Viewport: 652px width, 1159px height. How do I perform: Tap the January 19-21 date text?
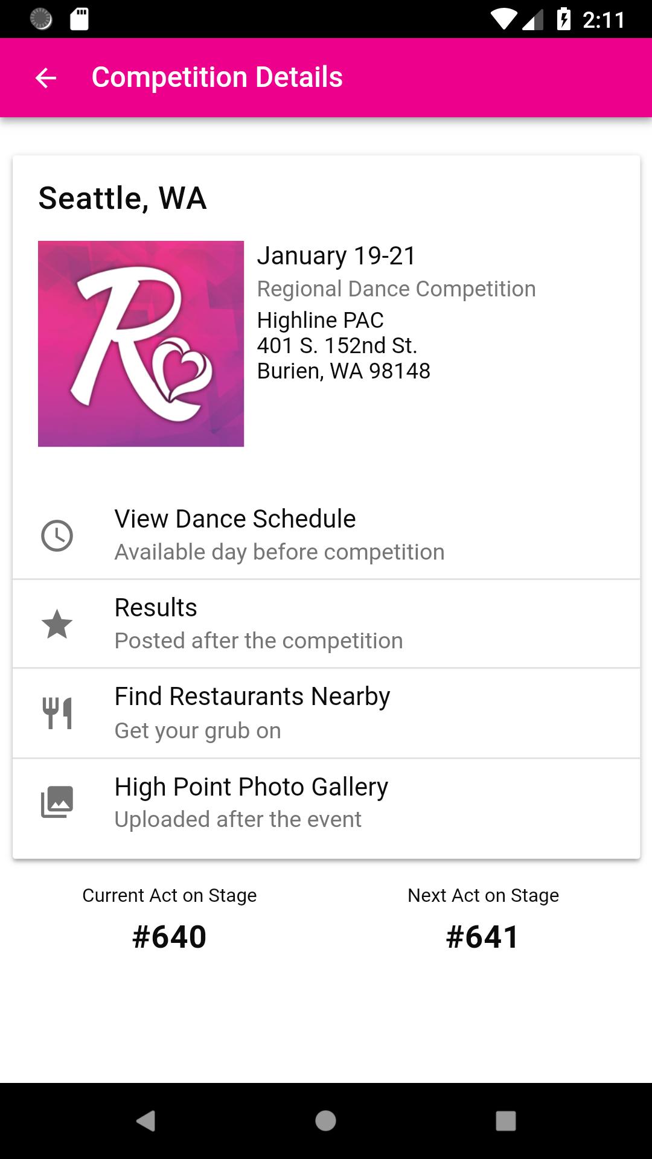[x=336, y=256]
